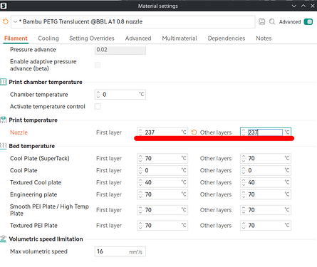Click the Volumetric speed limitation section icon
Image resolution: width=317 pixels, height=267 pixels.
tap(4, 239)
